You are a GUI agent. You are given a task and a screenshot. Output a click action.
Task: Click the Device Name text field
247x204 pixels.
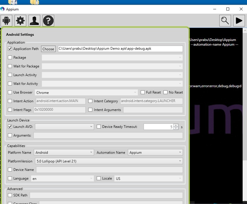[110, 170]
